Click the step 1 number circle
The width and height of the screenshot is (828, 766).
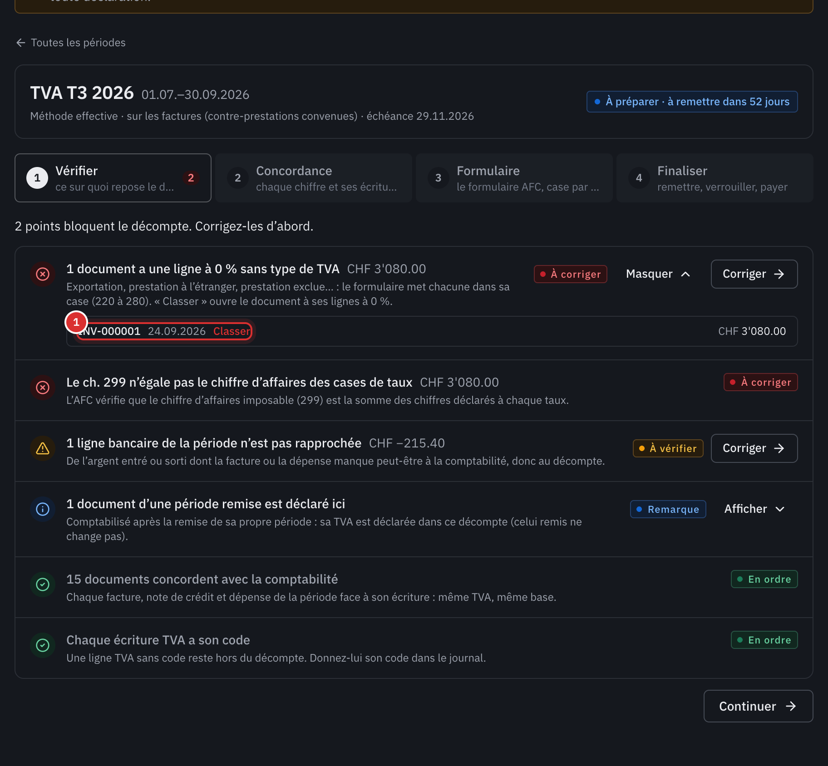[x=37, y=178]
